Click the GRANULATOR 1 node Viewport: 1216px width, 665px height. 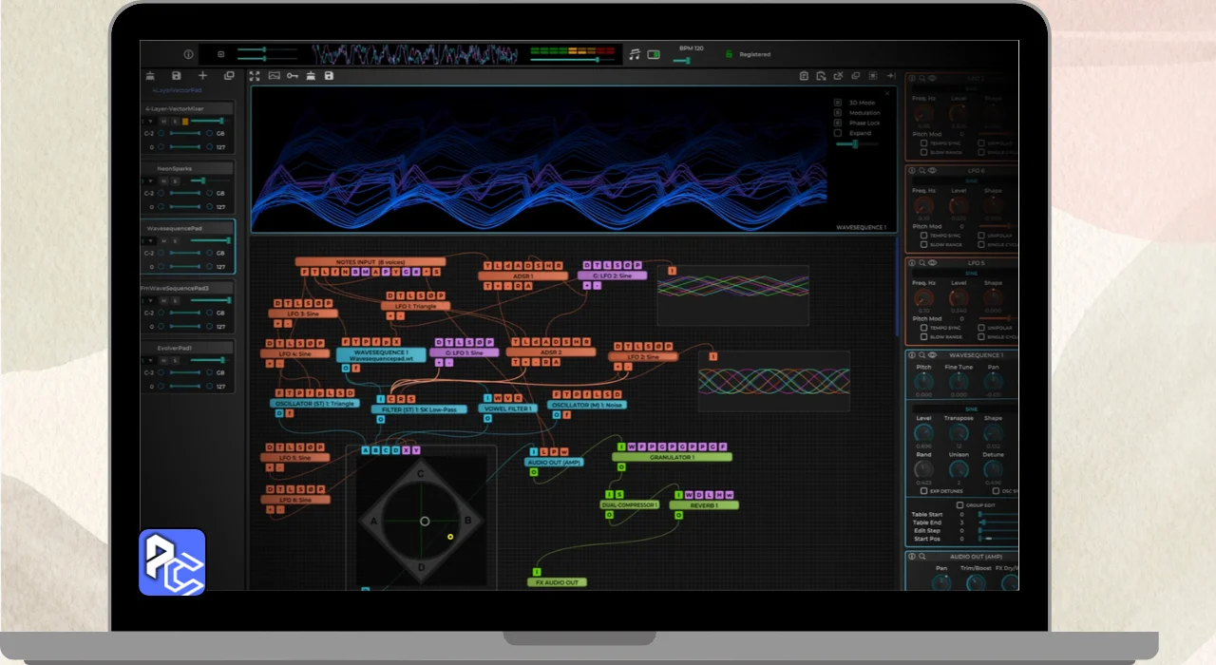672,457
